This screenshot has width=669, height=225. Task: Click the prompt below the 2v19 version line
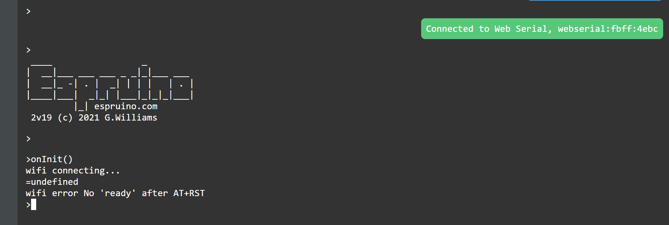[x=29, y=139]
